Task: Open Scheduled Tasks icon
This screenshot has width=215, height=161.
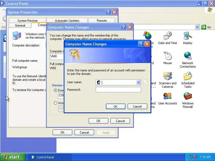Action: [188, 80]
